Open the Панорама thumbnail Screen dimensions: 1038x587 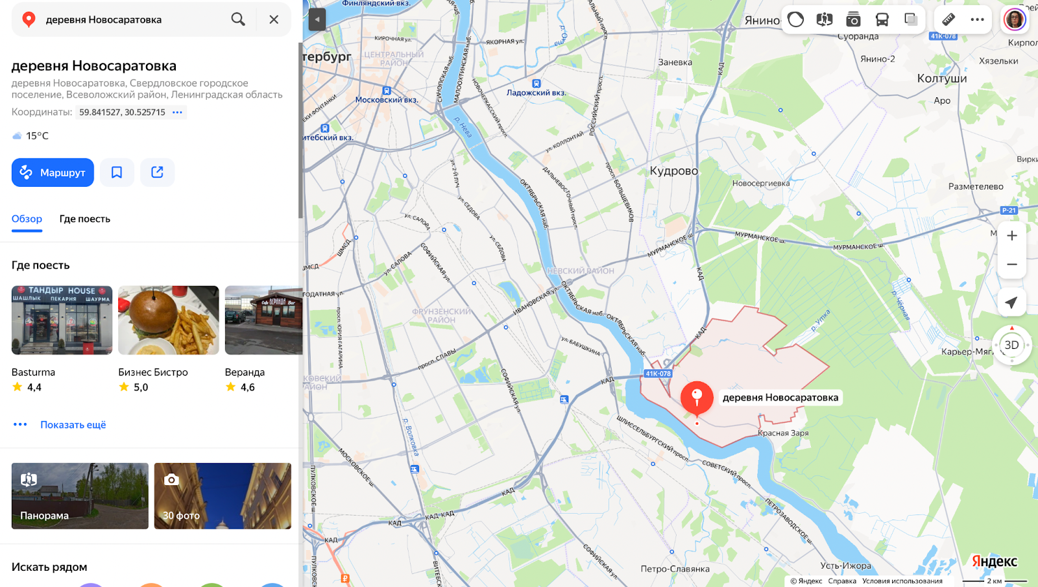80,496
